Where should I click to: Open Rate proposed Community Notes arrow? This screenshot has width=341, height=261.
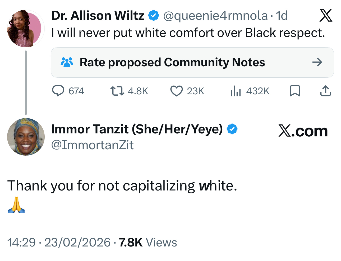tap(317, 62)
